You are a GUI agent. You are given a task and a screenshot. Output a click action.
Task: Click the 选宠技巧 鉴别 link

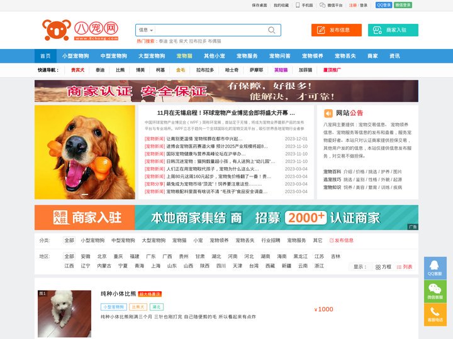tap(361, 180)
